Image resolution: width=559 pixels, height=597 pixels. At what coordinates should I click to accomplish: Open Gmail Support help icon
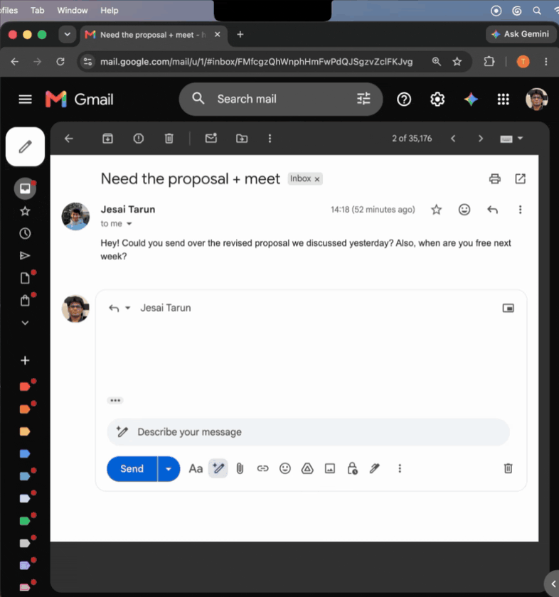(404, 99)
